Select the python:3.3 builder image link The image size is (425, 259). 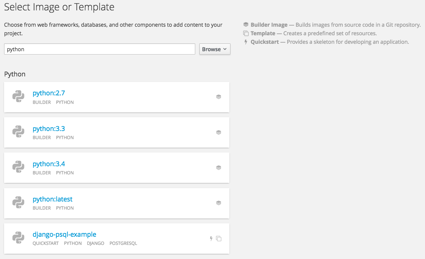coord(49,129)
